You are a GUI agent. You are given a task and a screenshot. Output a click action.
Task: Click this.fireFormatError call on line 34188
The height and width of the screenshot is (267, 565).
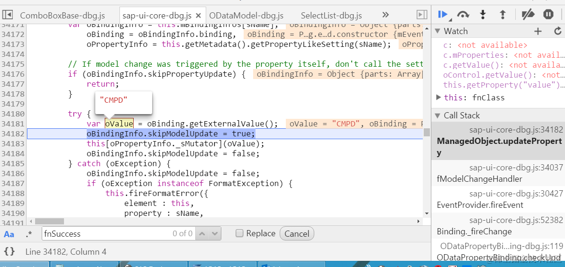tap(157, 193)
